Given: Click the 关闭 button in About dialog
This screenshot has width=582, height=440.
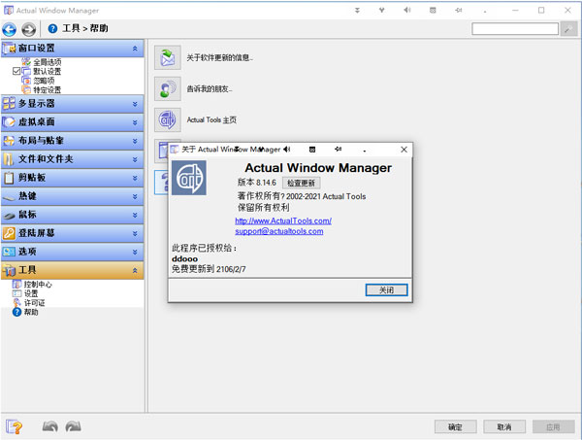Looking at the screenshot, I should point(386,289).
